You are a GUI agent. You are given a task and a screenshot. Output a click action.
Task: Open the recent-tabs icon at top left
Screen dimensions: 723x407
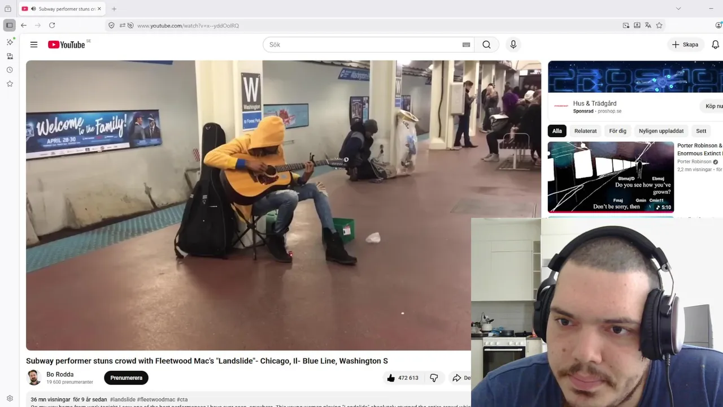coord(8,9)
